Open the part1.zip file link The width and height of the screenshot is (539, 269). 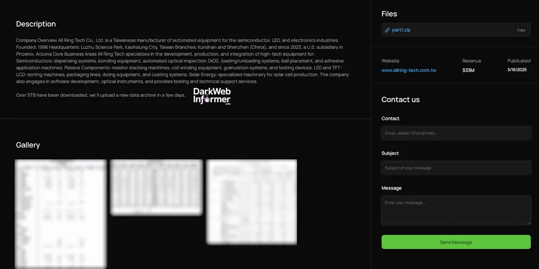pyautogui.click(x=401, y=30)
